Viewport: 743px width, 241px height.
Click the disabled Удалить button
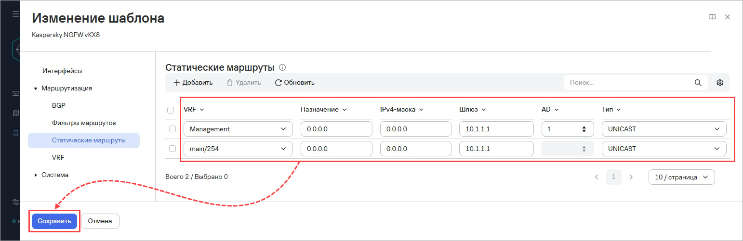pyautogui.click(x=244, y=83)
